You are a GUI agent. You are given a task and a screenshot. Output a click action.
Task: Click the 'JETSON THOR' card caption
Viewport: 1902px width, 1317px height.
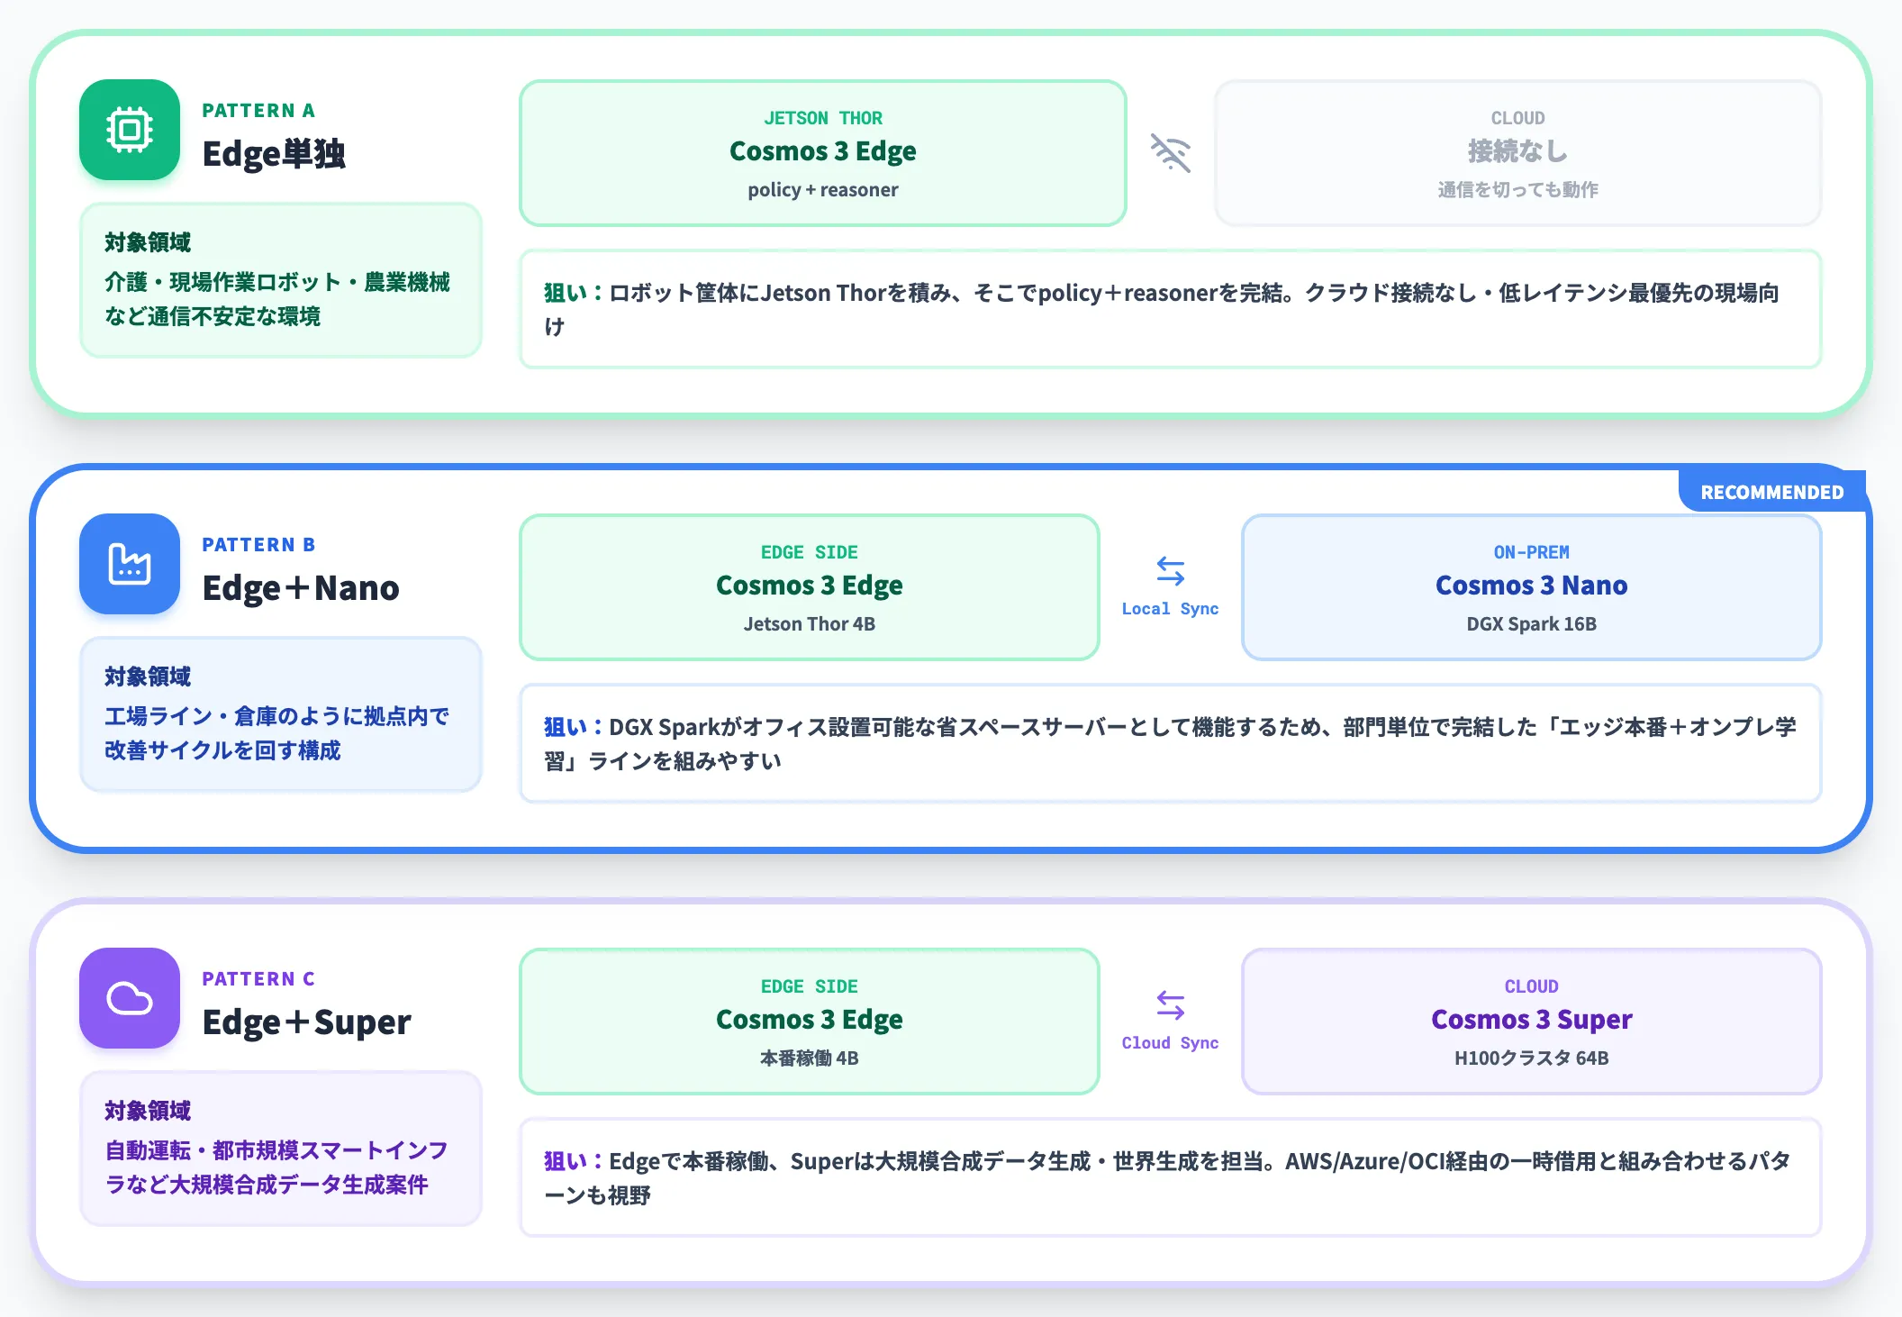point(823,118)
